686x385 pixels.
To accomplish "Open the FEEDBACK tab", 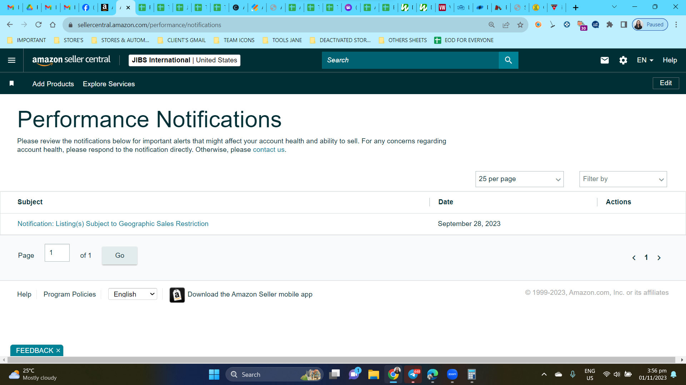I will [x=35, y=351].
